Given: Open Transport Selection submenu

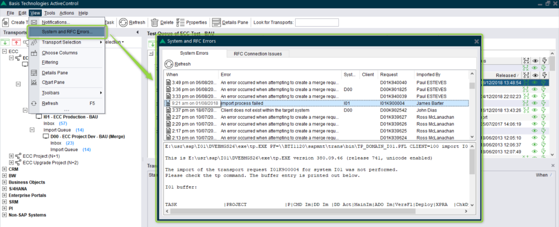Looking at the screenshot, I should (67, 42).
